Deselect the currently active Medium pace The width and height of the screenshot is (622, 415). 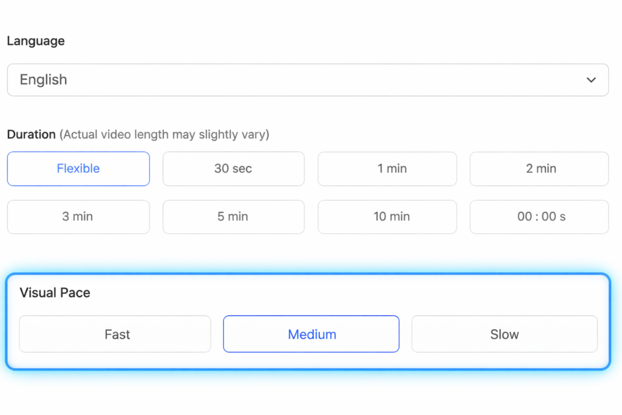[311, 334]
